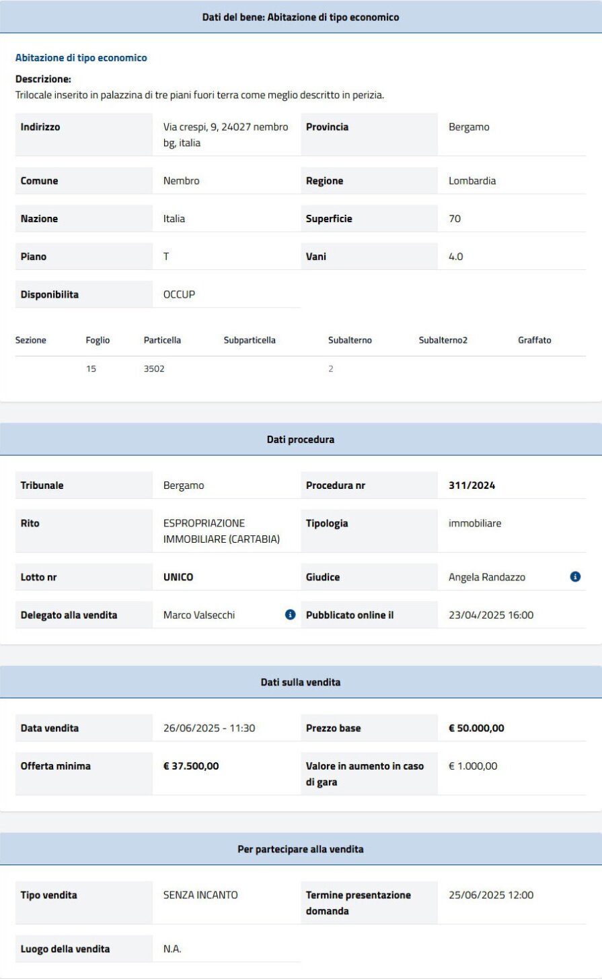Click Piano value 'T'
The width and height of the screenshot is (602, 979).
pos(166,257)
